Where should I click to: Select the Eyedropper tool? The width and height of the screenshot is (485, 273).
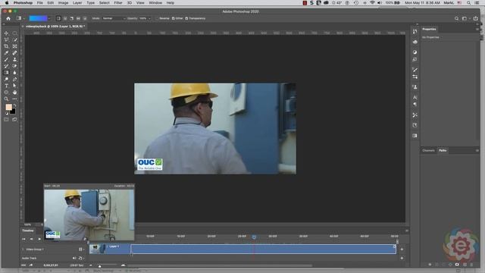click(x=6, y=53)
